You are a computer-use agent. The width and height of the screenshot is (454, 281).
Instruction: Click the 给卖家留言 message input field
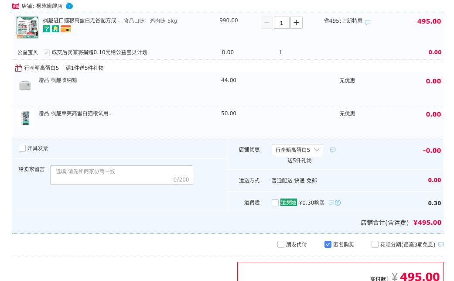point(121,175)
